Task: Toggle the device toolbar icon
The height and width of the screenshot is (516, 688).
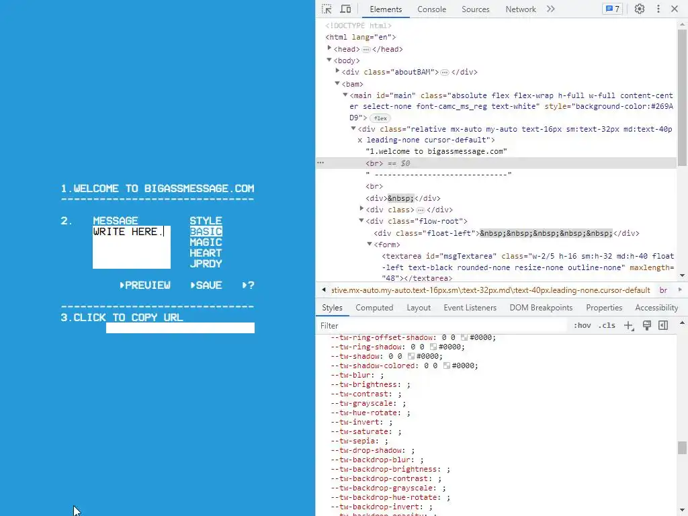Action: (346, 9)
